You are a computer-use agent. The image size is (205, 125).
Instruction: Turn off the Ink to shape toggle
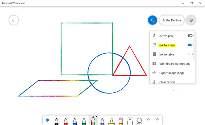(x=190, y=45)
